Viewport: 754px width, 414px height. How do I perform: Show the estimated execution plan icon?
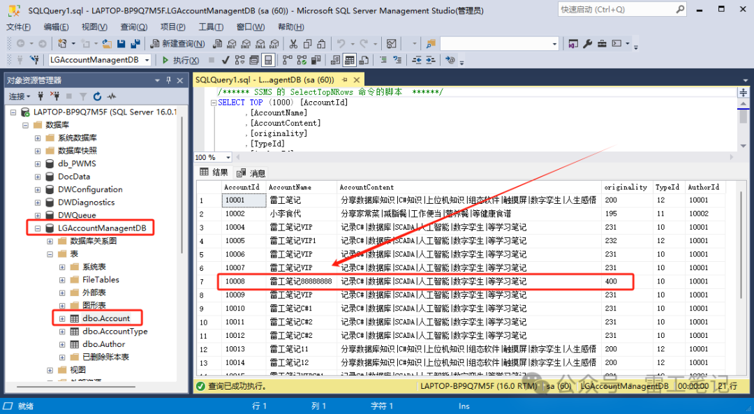tap(239, 60)
